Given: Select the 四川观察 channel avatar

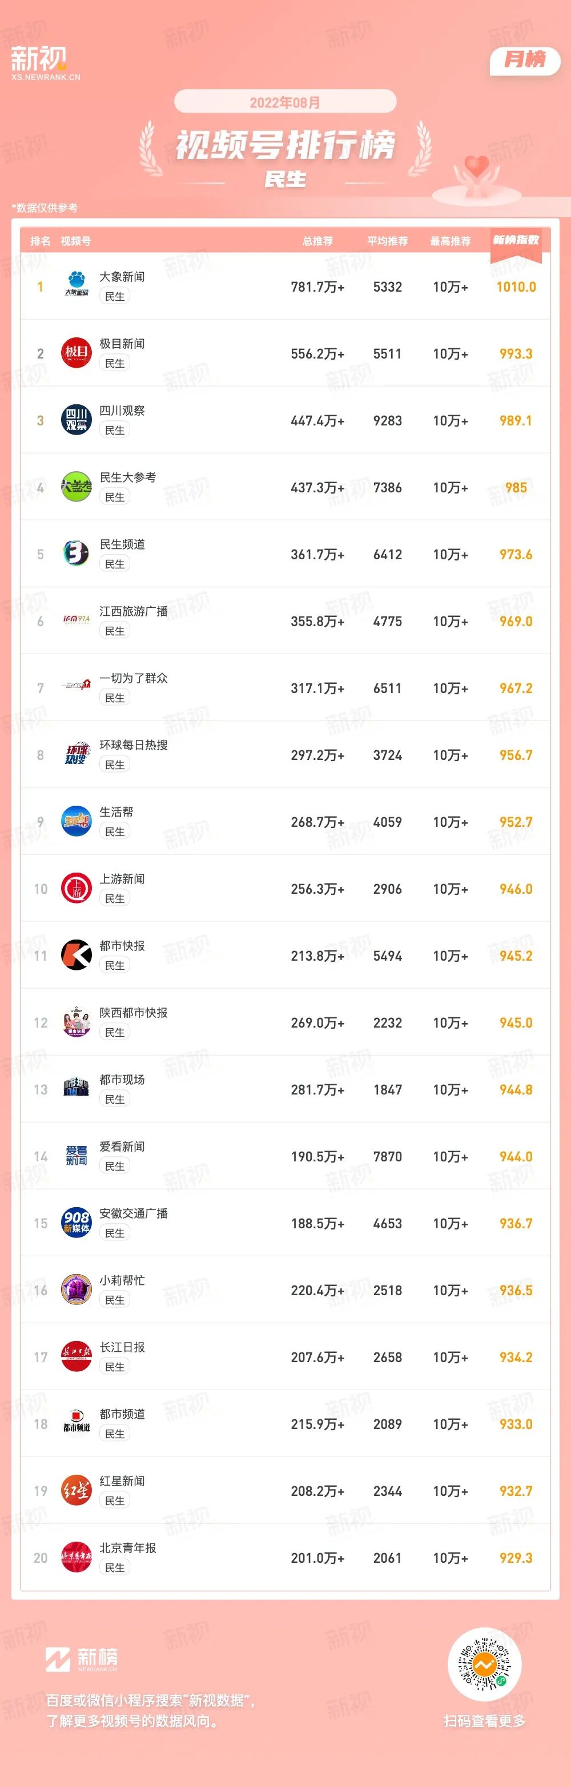Looking at the screenshot, I should point(76,420).
